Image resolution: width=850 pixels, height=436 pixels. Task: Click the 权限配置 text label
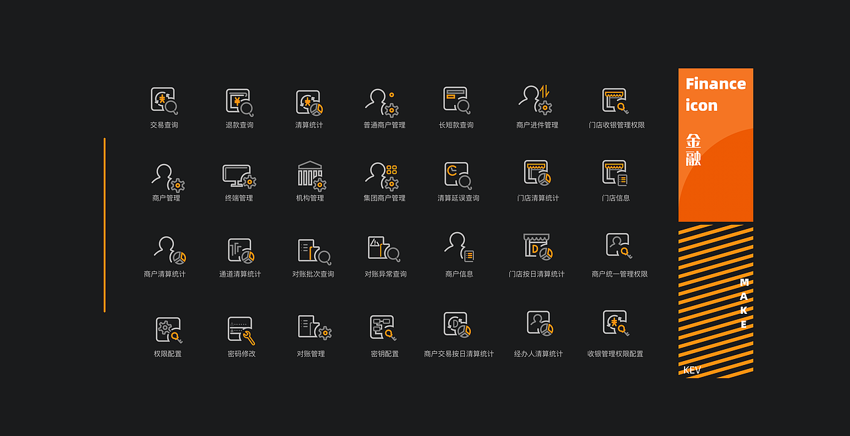[167, 354]
